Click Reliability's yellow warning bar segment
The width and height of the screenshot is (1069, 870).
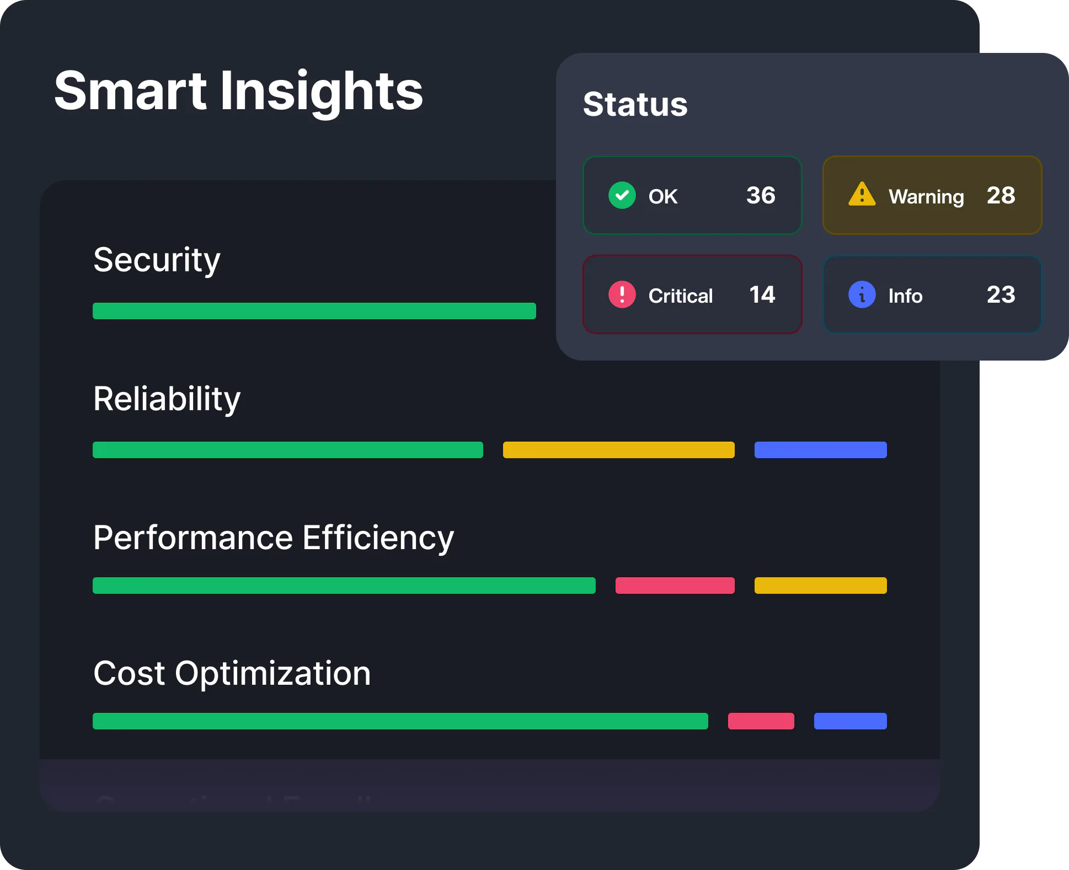point(619,450)
